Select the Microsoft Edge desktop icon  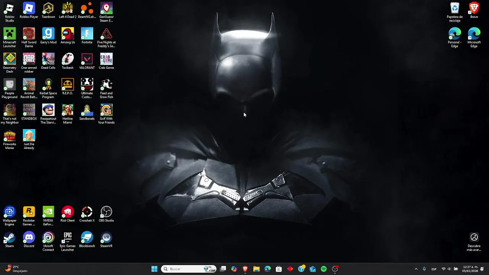(x=474, y=38)
